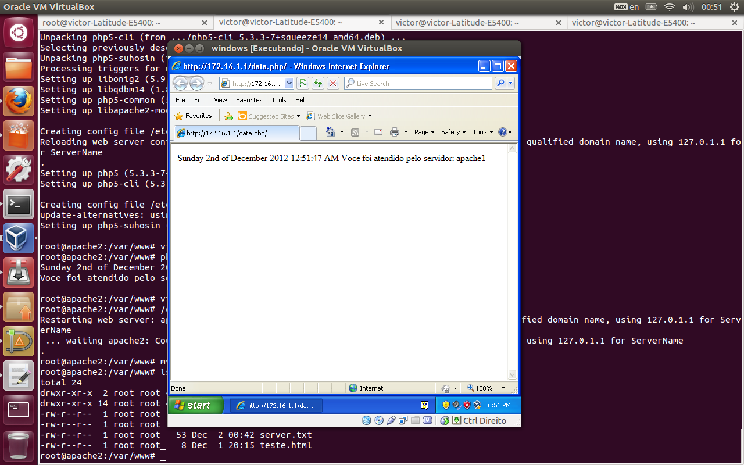Launch Firefox from the Ubuntu launcher
This screenshot has width=744, height=465.
[x=18, y=101]
